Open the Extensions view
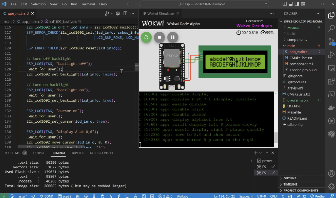The image size is (336, 198). click(x=331, y=82)
